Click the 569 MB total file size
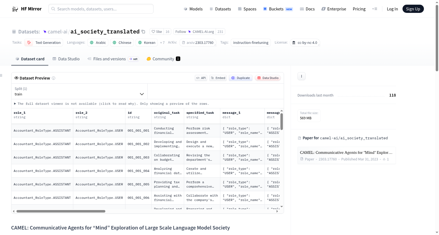439x235 pixels. point(306,118)
